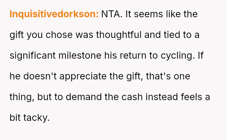
Task: Select the word "demand" in the comment
Action: tap(84, 97)
